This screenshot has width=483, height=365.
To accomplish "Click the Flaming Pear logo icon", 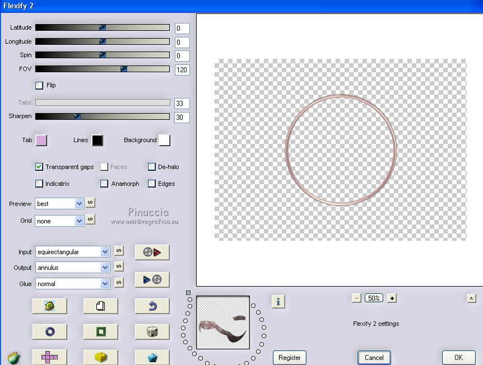I will pyautogui.click(x=14, y=358).
